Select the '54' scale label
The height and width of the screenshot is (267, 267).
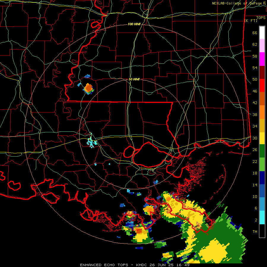click(x=255, y=68)
